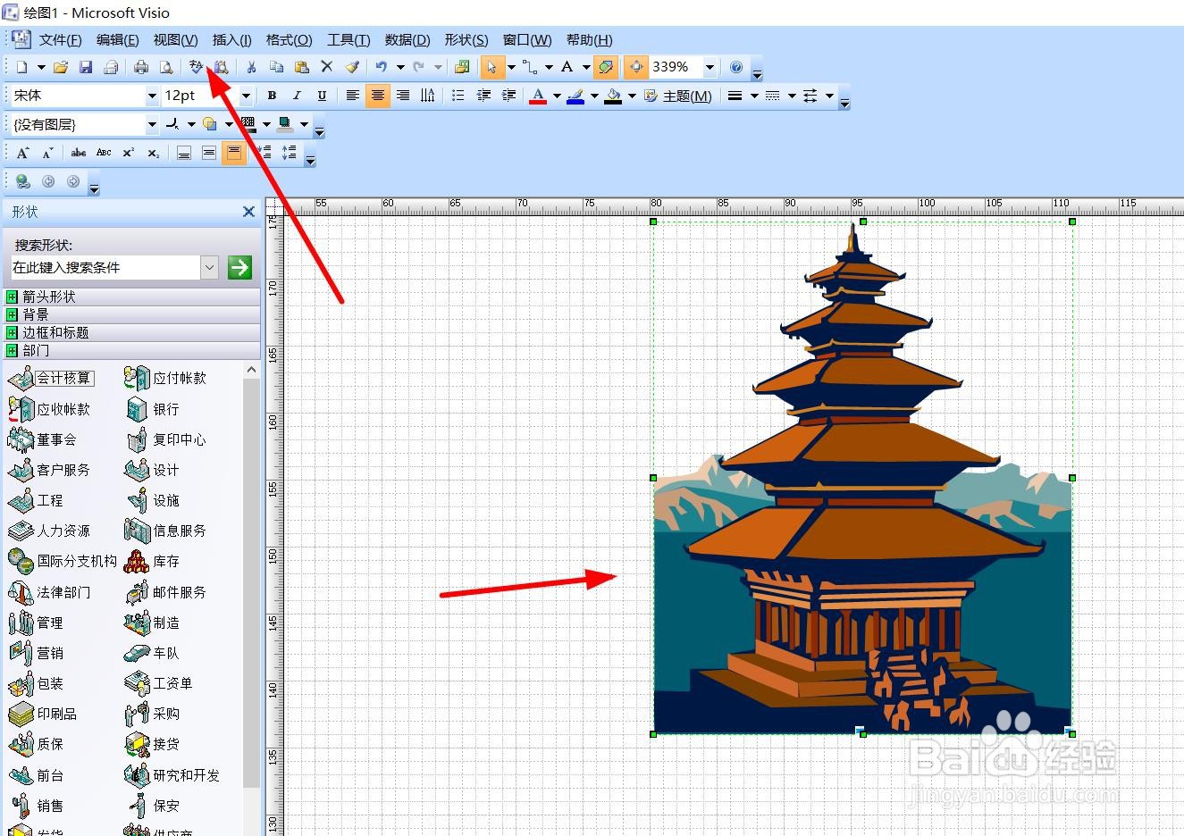Open Print Preview
The width and height of the screenshot is (1184, 836).
click(x=166, y=67)
